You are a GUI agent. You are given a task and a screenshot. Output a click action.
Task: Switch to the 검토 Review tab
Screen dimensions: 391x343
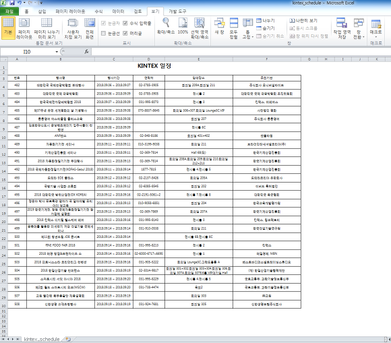(138, 11)
